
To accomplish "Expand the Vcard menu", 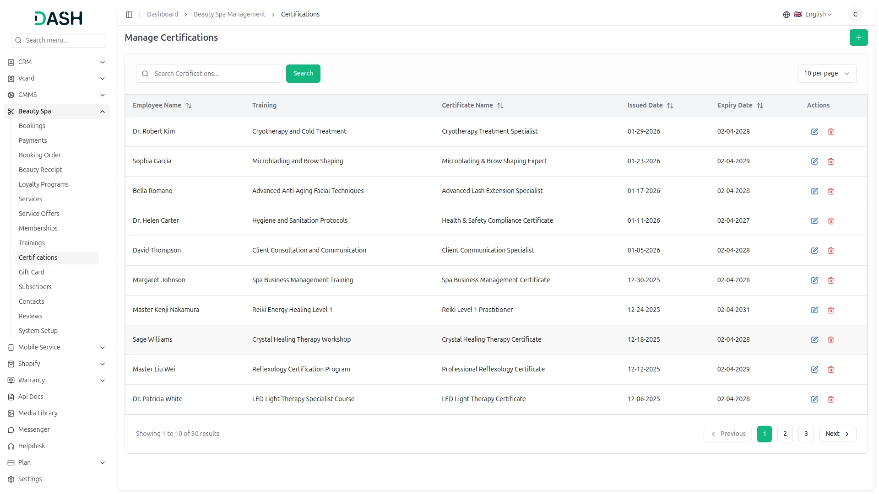I will 57,78.
